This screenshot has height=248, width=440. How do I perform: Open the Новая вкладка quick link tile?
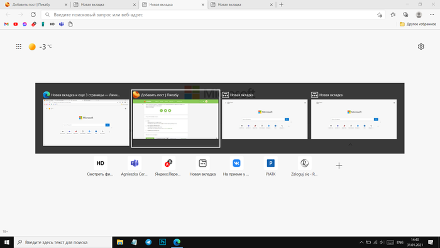[x=202, y=166]
